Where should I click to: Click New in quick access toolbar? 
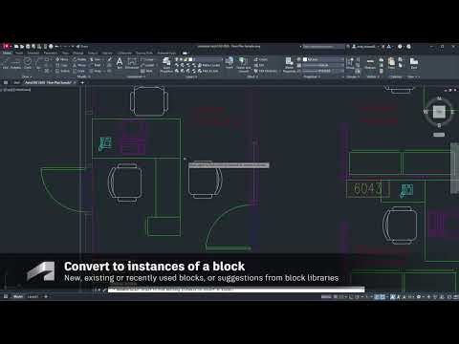click(16, 47)
